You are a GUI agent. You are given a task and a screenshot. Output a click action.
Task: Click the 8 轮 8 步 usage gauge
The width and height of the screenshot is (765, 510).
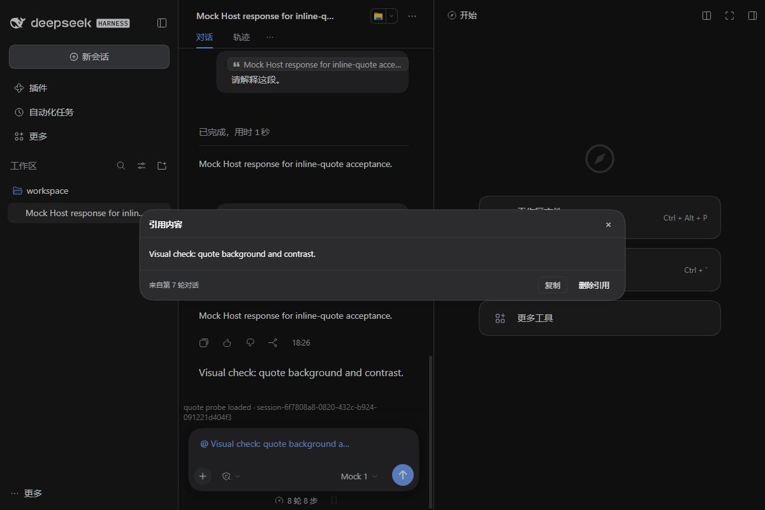pyautogui.click(x=296, y=500)
